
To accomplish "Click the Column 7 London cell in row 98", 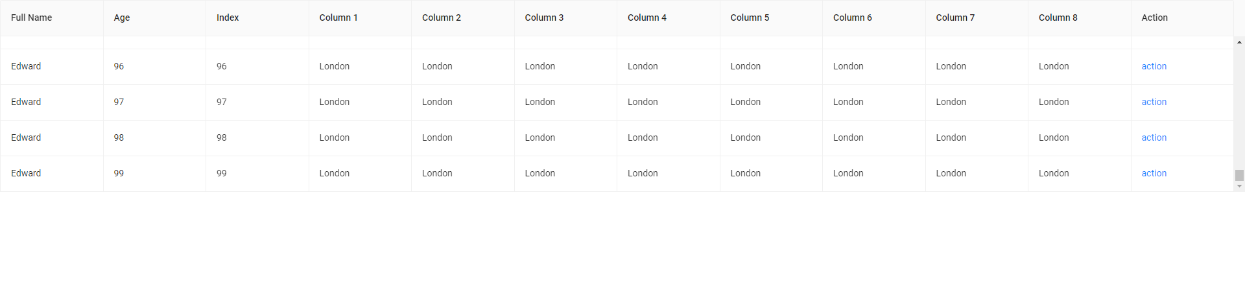I will (951, 137).
